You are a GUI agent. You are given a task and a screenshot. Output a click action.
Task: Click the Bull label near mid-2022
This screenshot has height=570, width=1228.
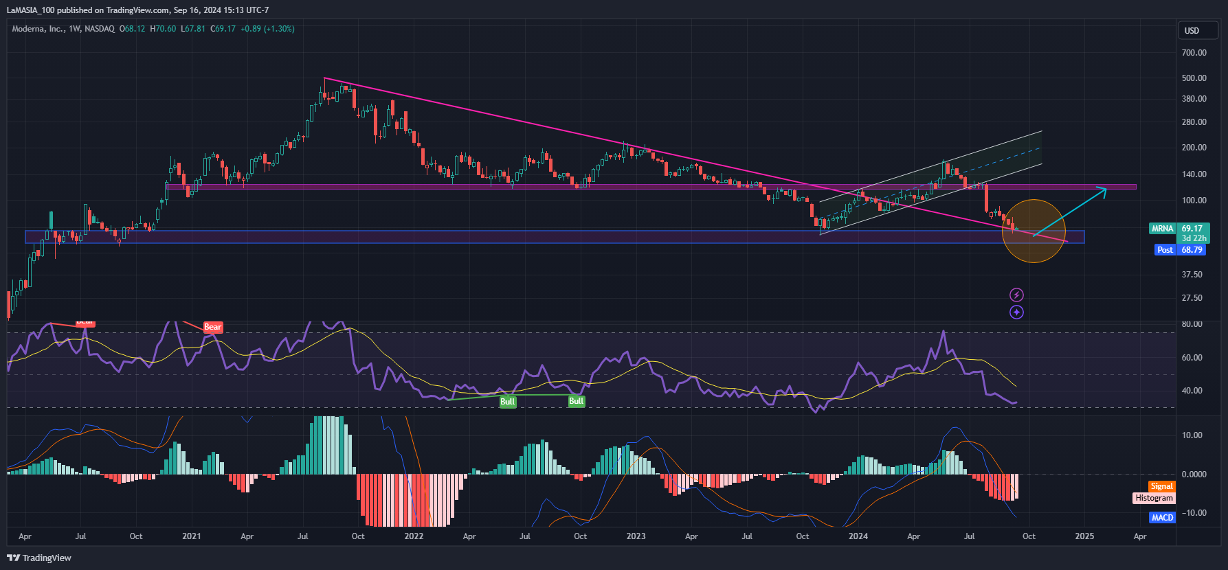point(507,402)
